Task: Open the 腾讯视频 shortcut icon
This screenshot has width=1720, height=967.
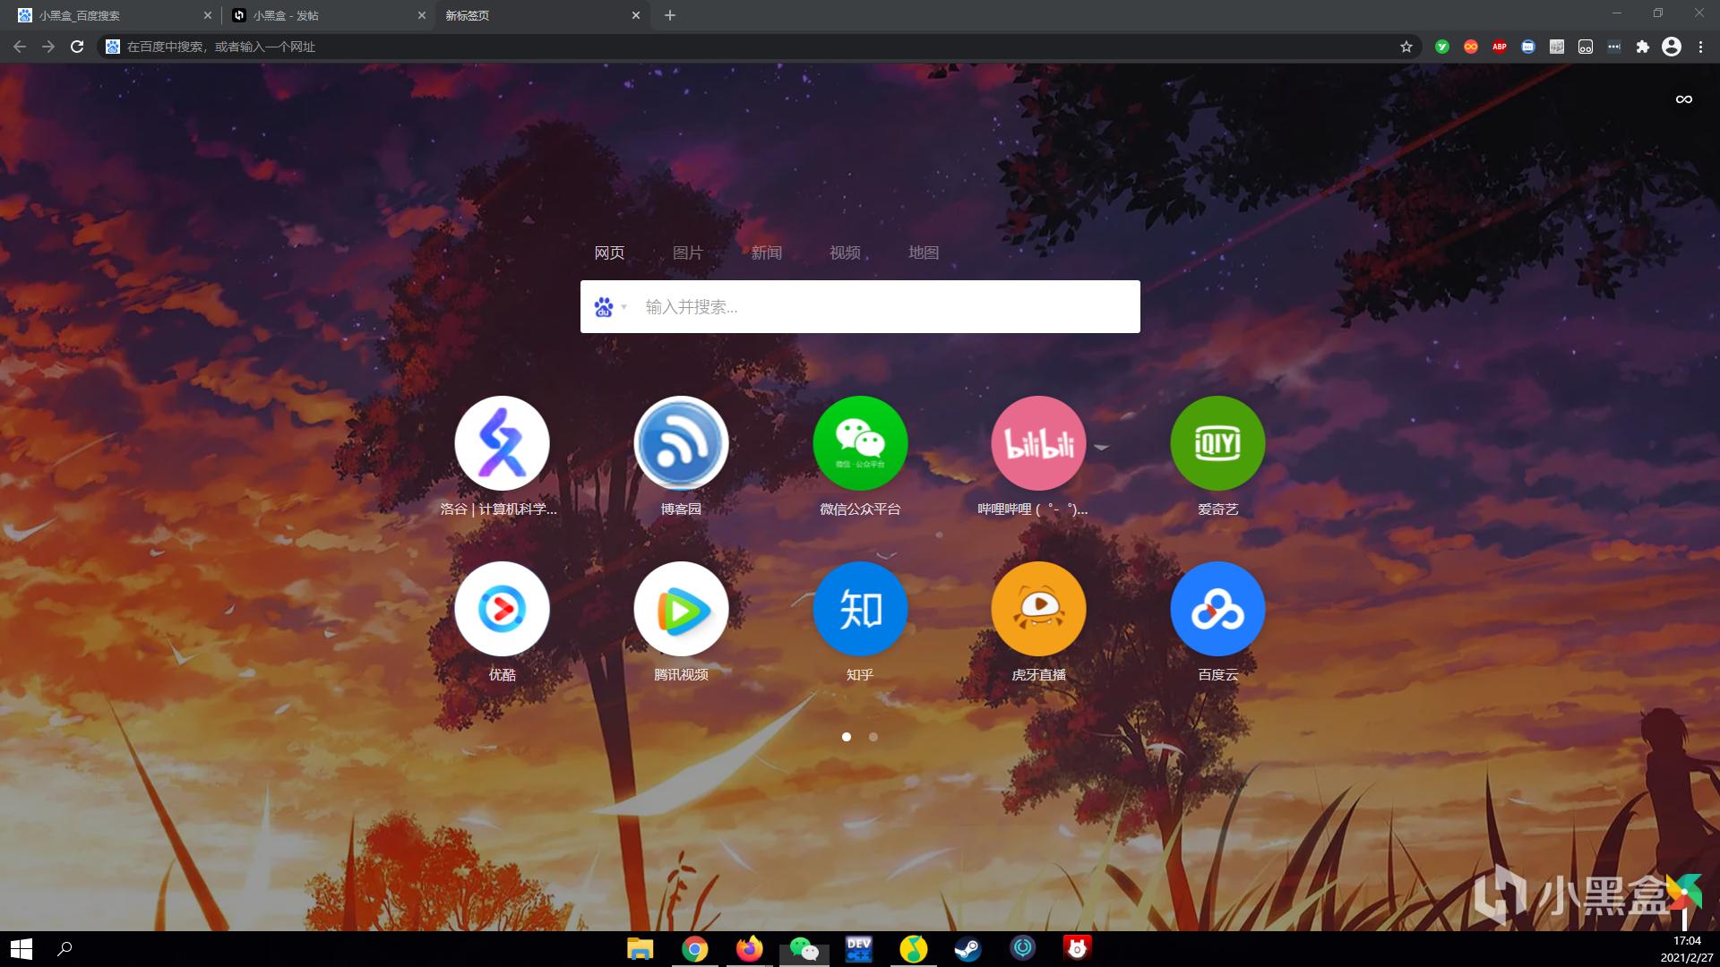Action: pyautogui.click(x=681, y=609)
